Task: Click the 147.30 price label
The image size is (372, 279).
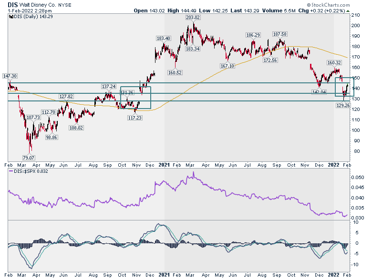Action: coord(10,76)
